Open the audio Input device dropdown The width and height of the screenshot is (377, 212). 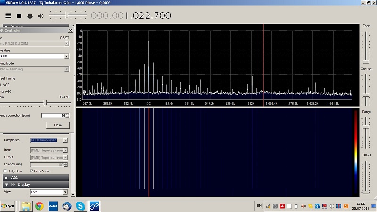point(65,150)
